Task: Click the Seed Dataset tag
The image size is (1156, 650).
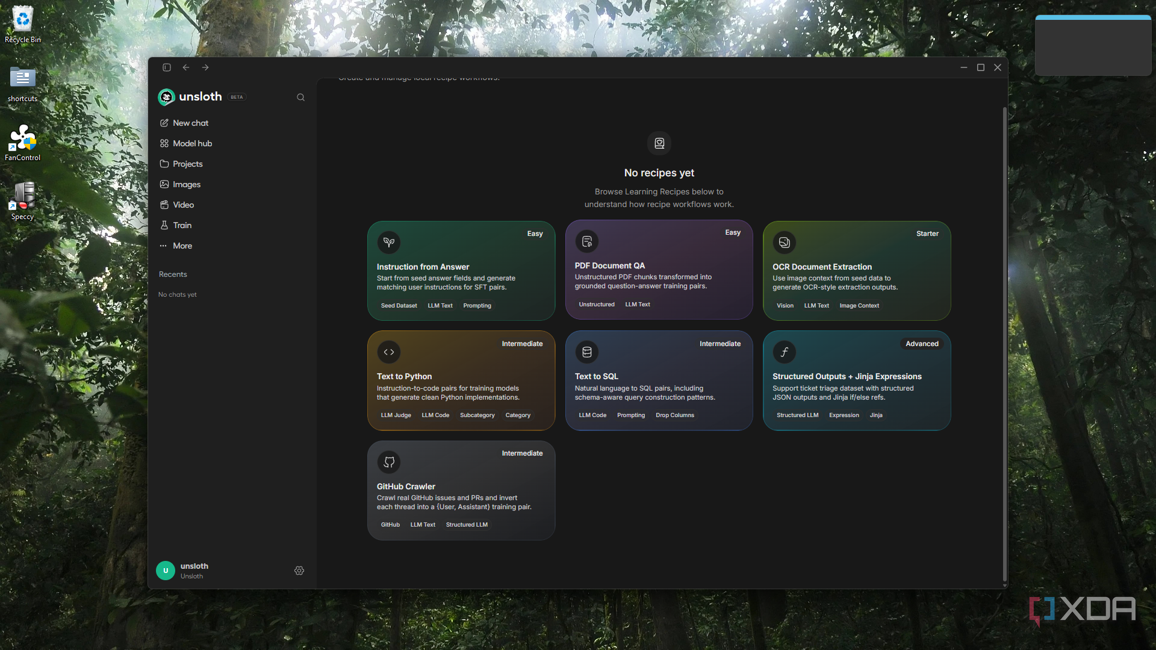Action: [x=399, y=306]
